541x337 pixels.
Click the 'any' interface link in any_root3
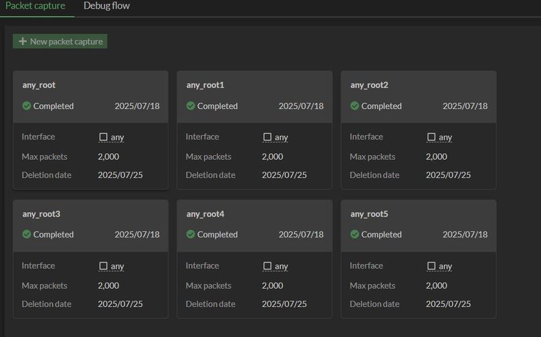[x=117, y=266]
